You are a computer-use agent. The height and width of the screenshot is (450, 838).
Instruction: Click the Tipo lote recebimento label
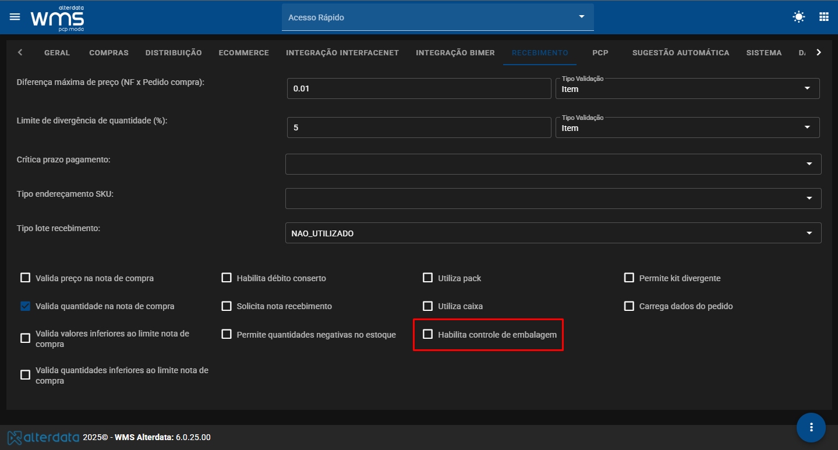pyautogui.click(x=59, y=228)
